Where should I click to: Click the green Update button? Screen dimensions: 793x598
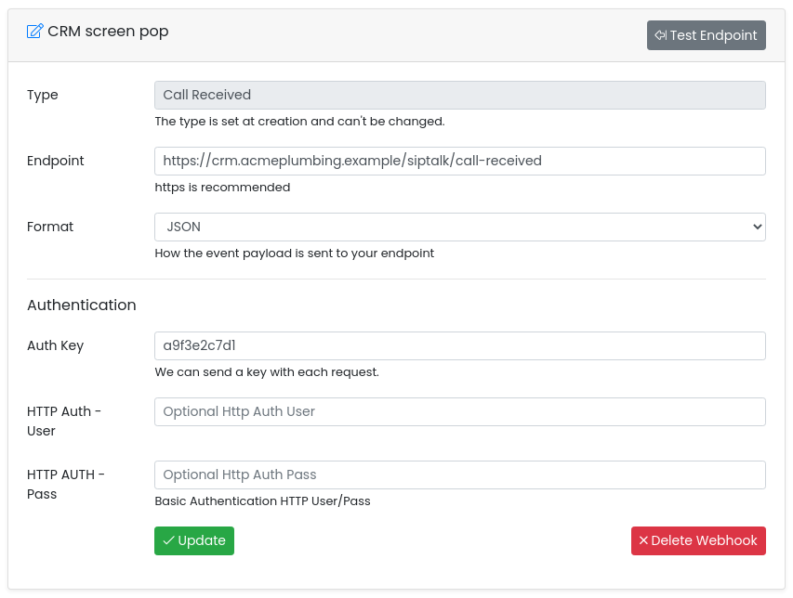194,541
